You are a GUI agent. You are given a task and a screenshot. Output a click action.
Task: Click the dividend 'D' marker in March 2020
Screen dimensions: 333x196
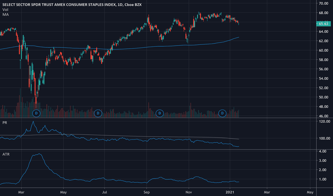click(x=36, y=113)
